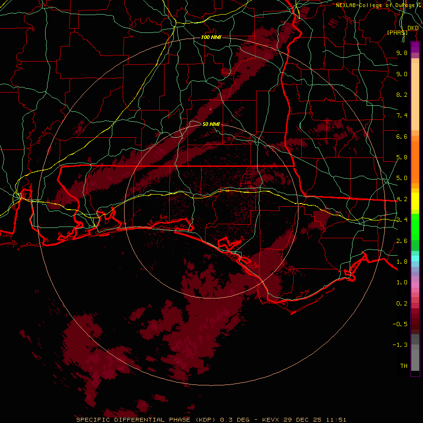Pick the peach band of the color scale
423x423 pixels.
[x=415, y=96]
